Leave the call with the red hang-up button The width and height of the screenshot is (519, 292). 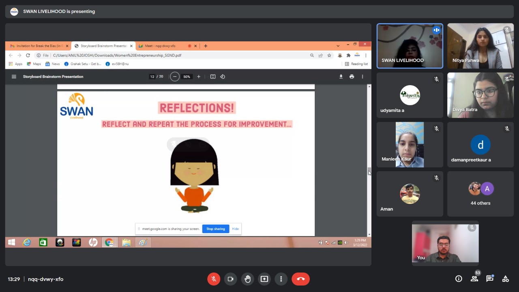click(x=300, y=279)
